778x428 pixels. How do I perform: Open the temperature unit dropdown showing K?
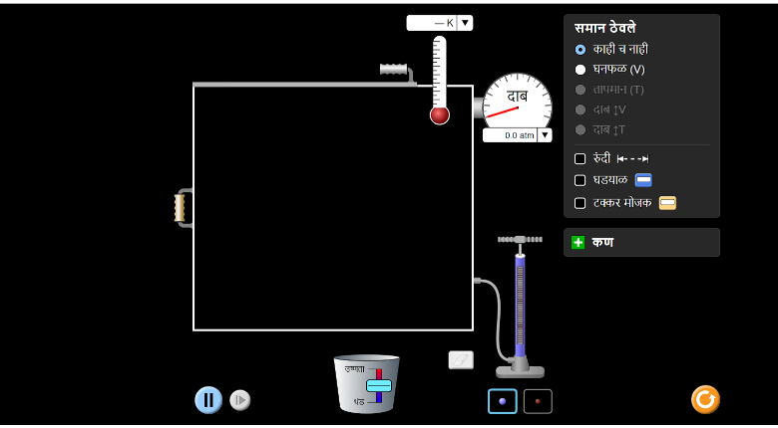coord(464,23)
